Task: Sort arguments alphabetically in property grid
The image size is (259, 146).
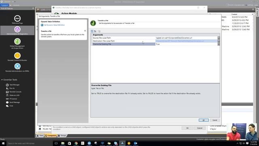Action: pyautogui.click(x=96, y=31)
